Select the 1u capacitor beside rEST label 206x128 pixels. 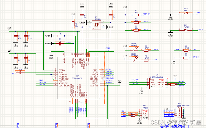tap(60, 43)
